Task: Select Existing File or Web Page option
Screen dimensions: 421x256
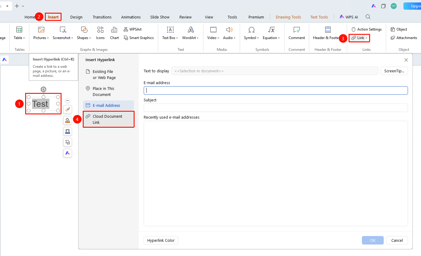Action: (x=109, y=74)
